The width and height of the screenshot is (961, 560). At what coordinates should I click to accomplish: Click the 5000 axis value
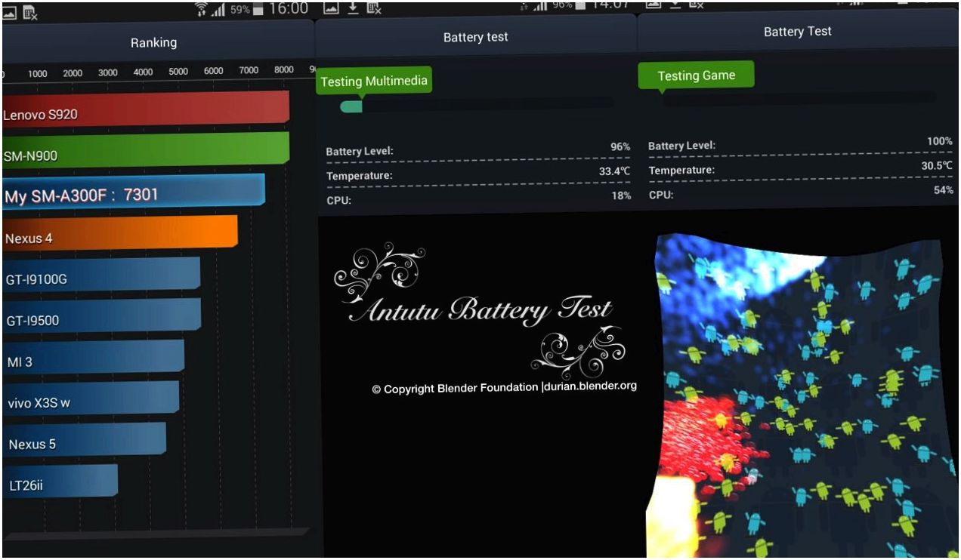coord(178,72)
